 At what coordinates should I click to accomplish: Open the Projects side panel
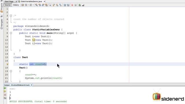[x=1, y=6]
